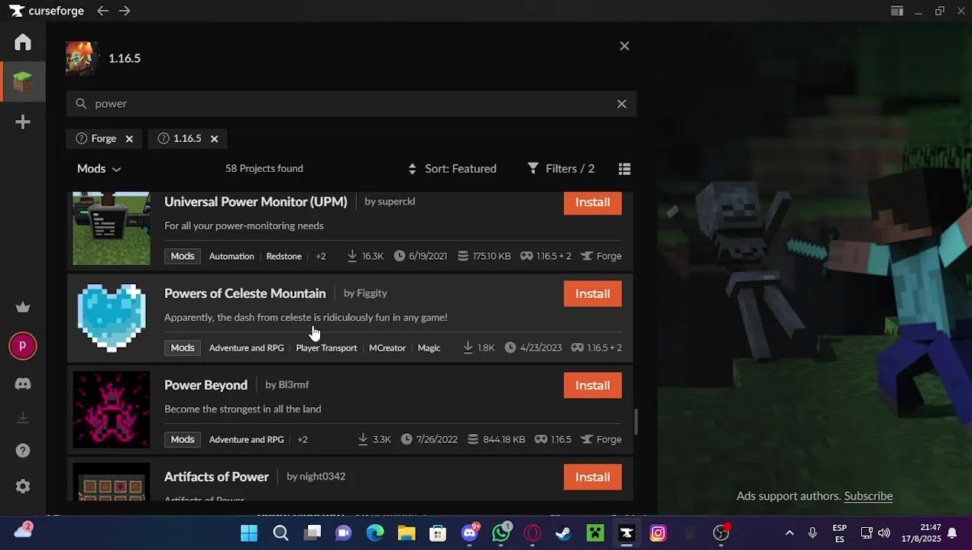Open Windows taskbar search
This screenshot has width=972, height=550.
280,533
